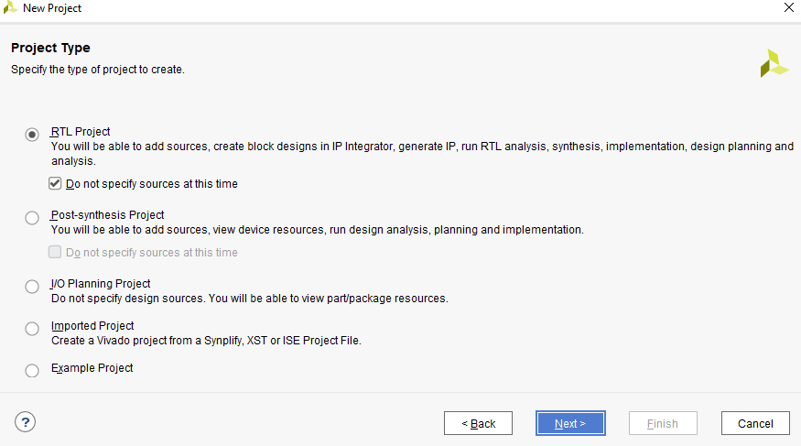Click the Imported Project label text

tap(92, 326)
